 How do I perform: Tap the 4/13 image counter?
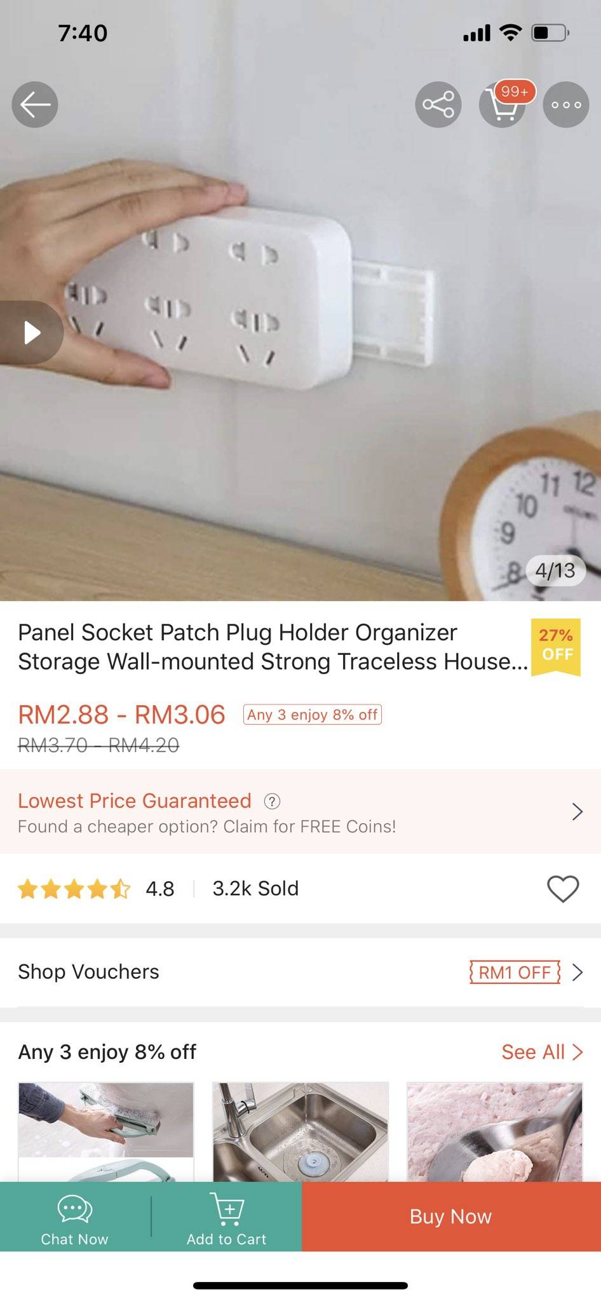pyautogui.click(x=555, y=570)
